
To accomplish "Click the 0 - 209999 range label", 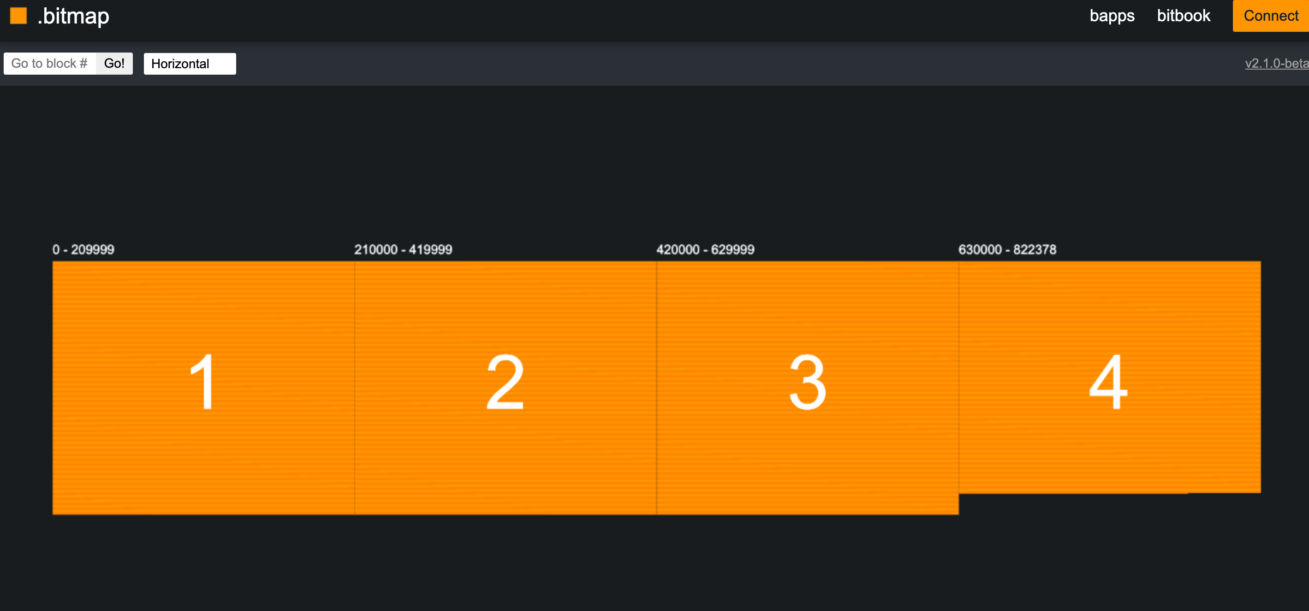I will coord(83,250).
